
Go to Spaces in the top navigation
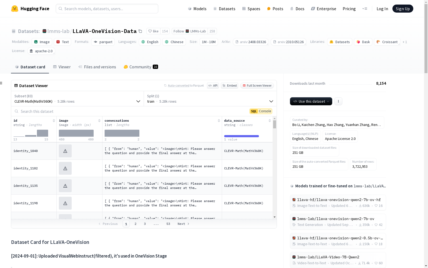click(x=251, y=9)
